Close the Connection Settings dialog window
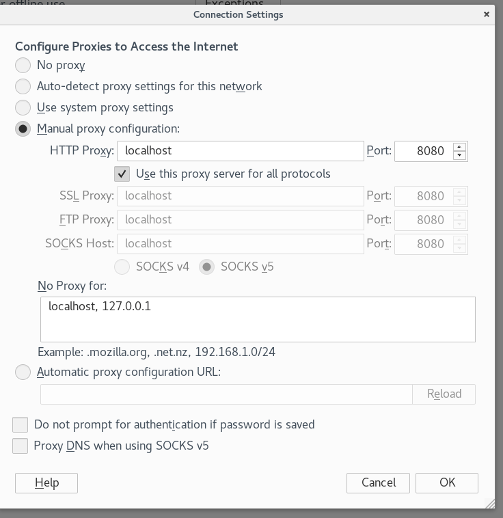The width and height of the screenshot is (503, 518). click(486, 14)
